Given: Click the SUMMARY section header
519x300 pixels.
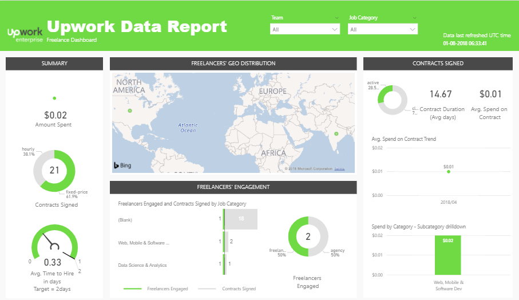Looking at the screenshot, I should [54, 64].
